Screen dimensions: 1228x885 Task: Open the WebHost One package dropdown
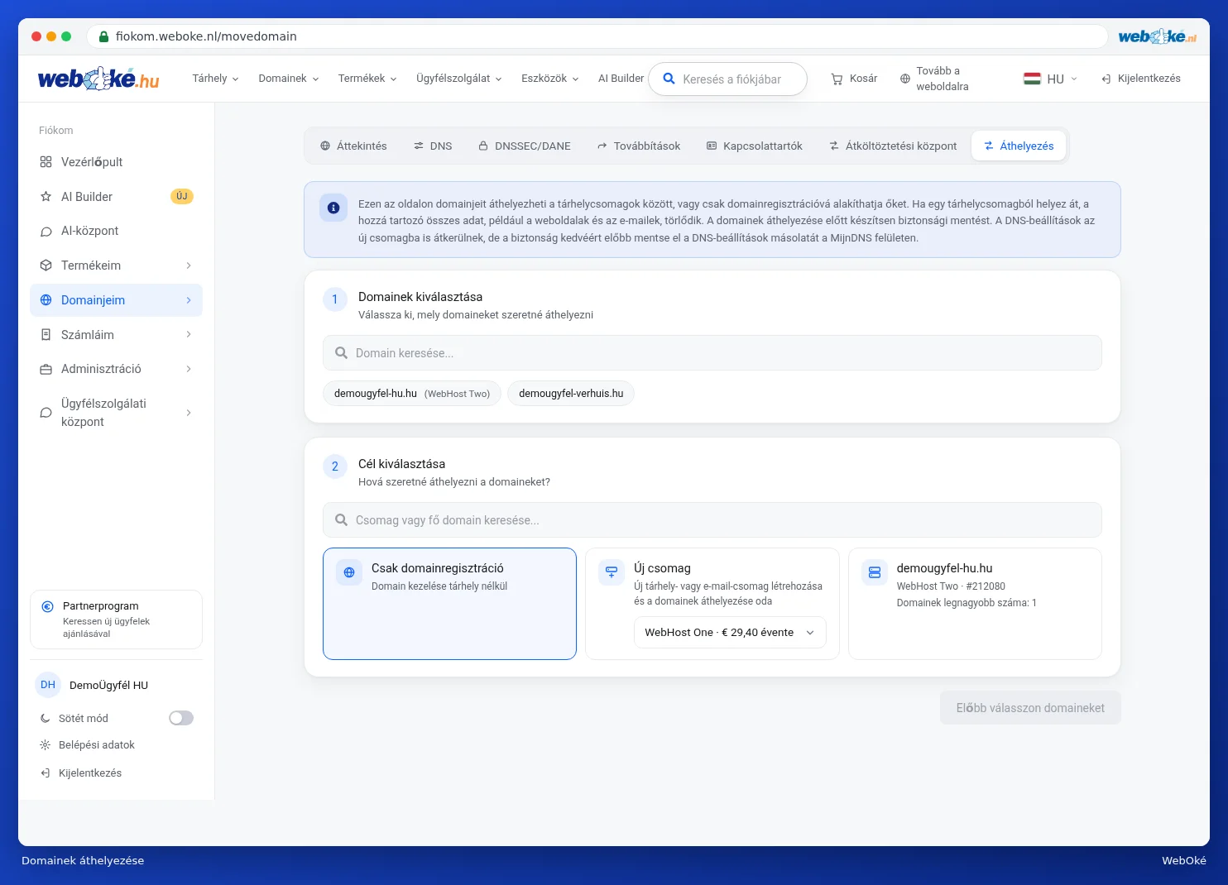(x=730, y=633)
